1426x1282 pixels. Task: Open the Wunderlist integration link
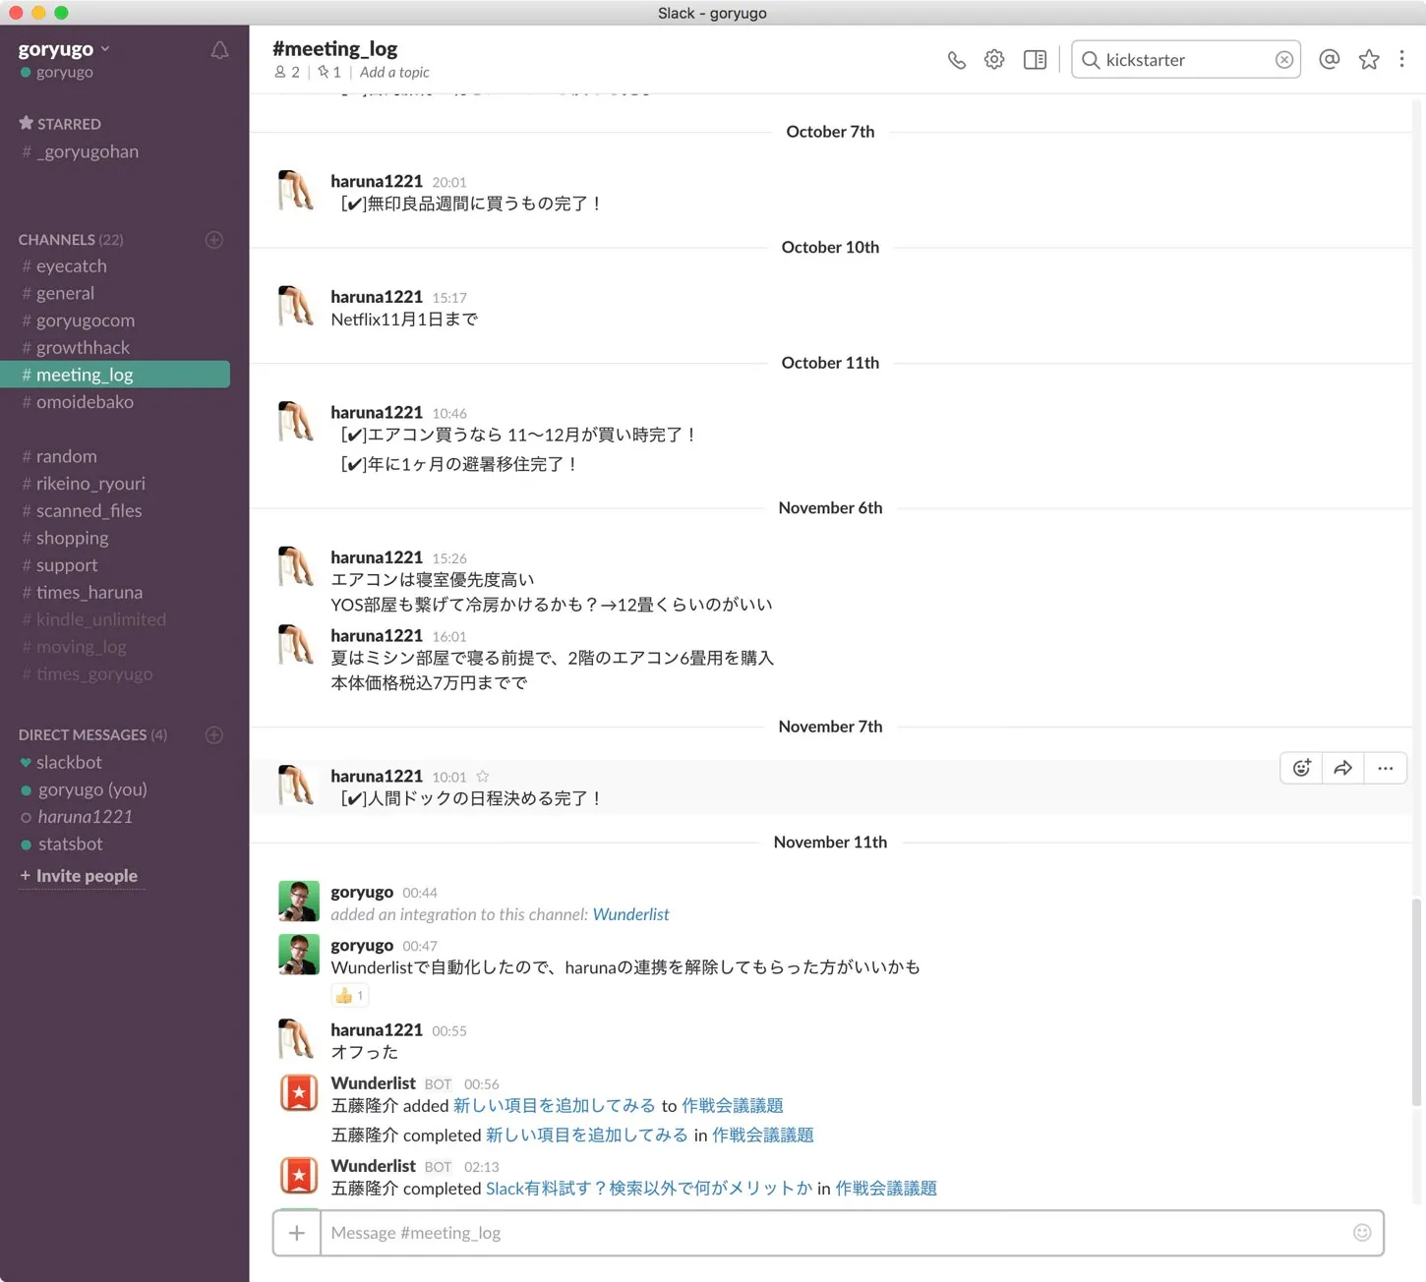(x=630, y=914)
